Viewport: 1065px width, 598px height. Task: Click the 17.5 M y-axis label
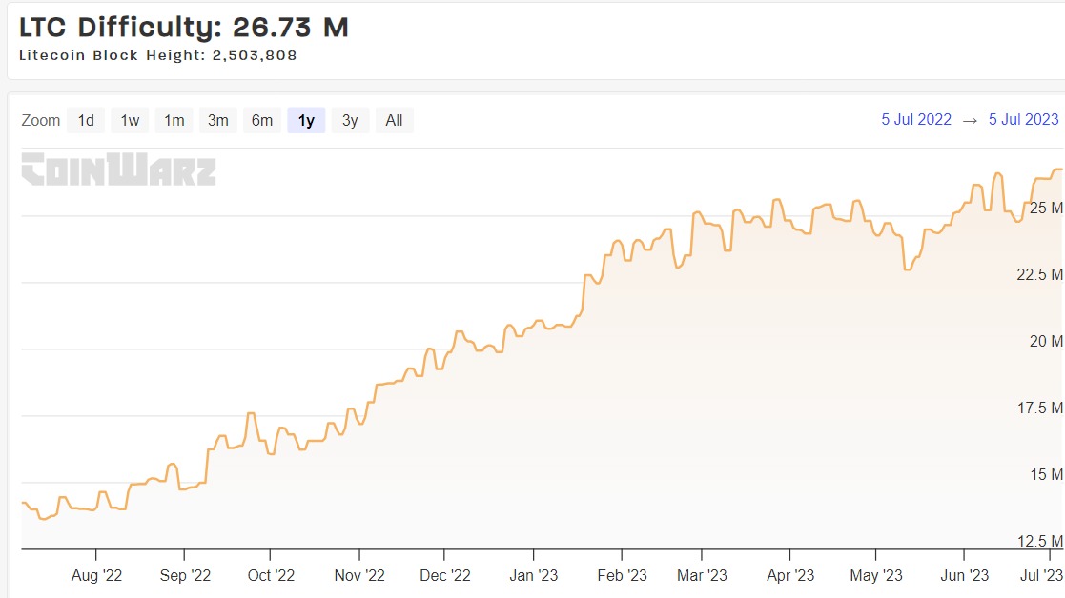[1040, 408]
